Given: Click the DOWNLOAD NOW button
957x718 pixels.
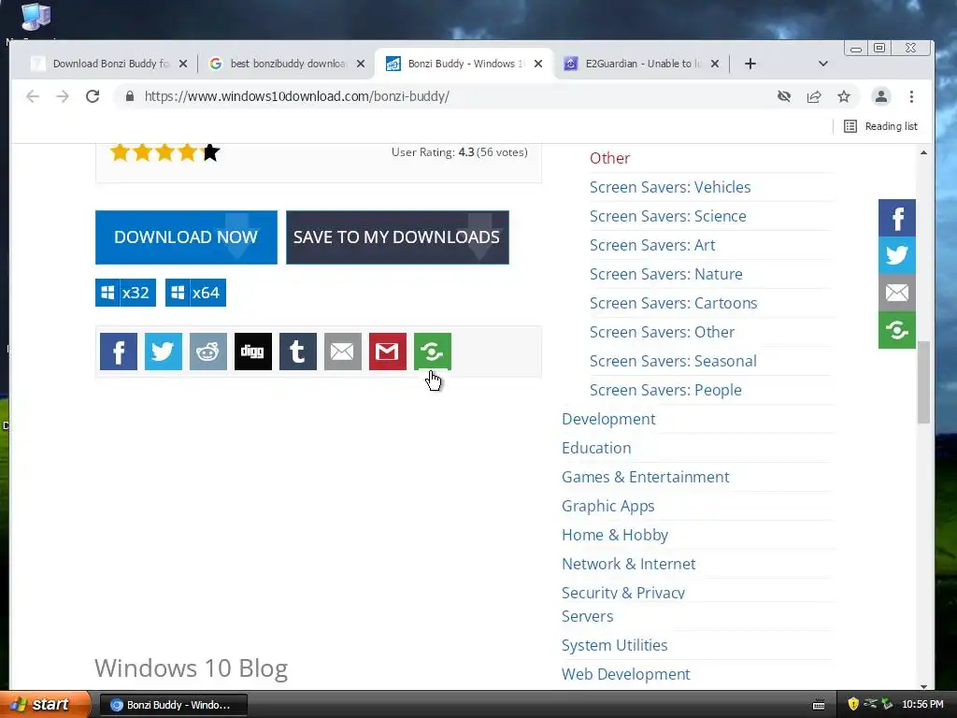Looking at the screenshot, I should [186, 237].
